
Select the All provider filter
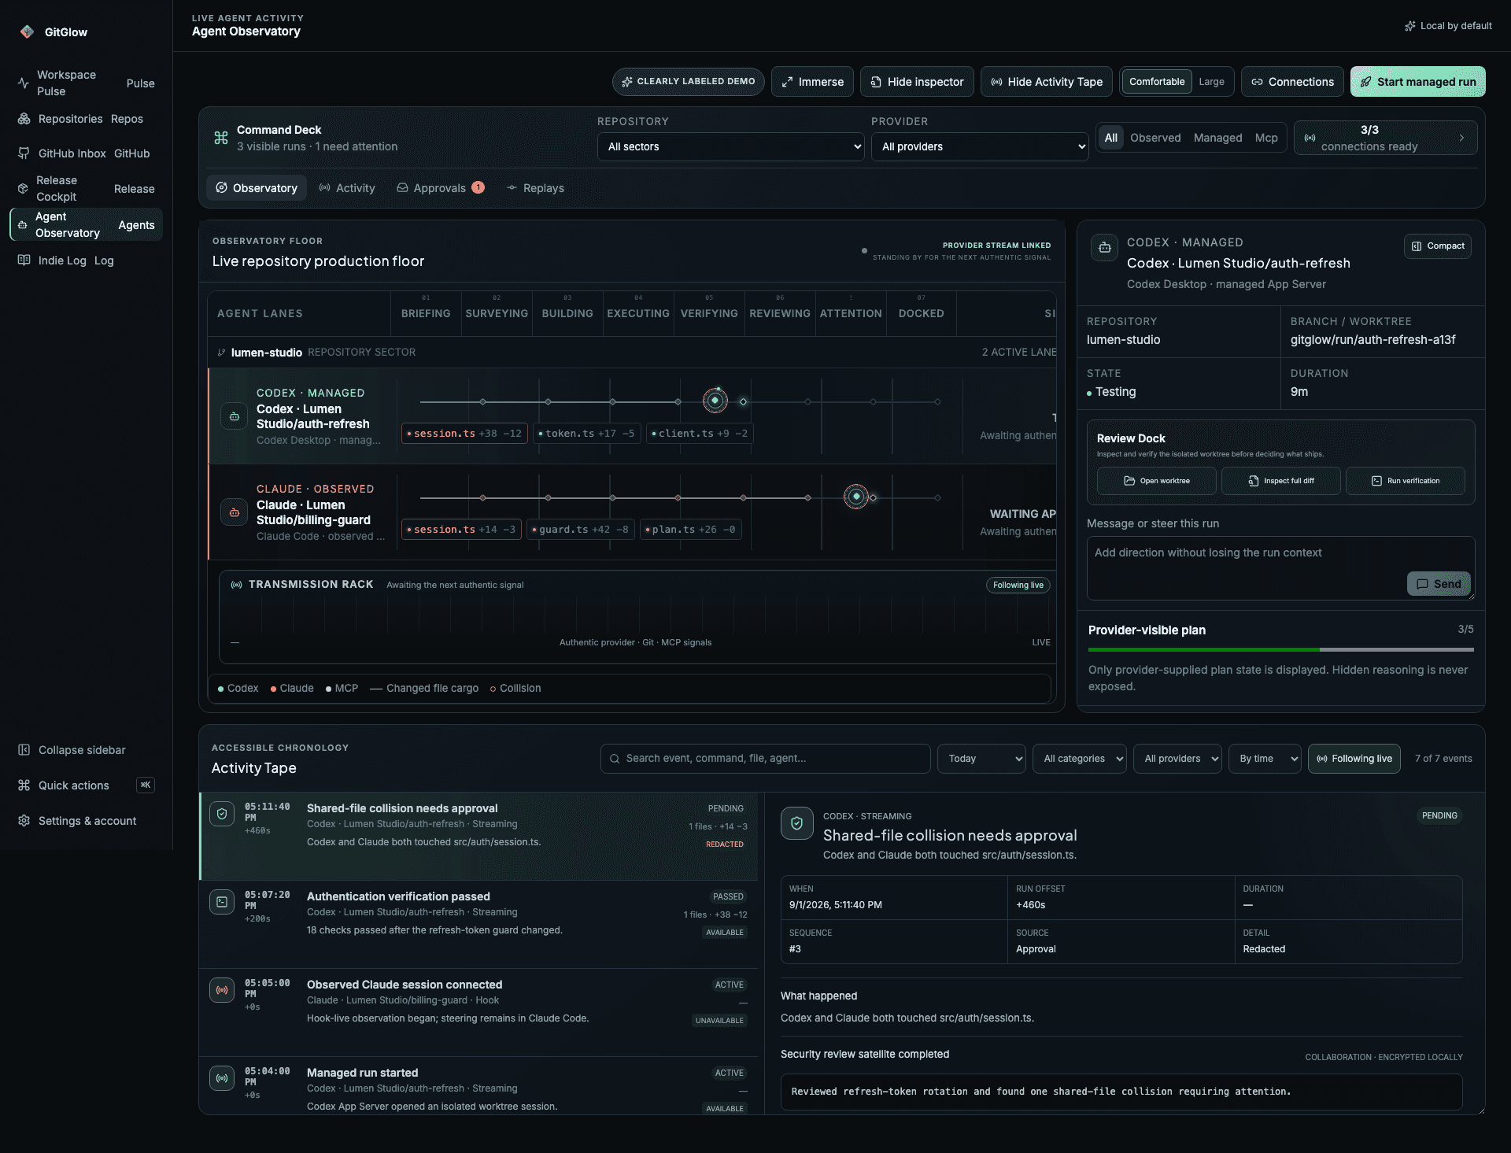click(1110, 138)
